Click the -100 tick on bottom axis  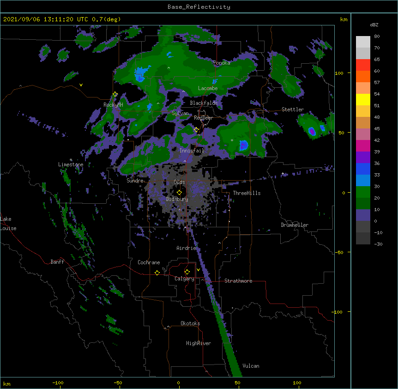pos(58,383)
